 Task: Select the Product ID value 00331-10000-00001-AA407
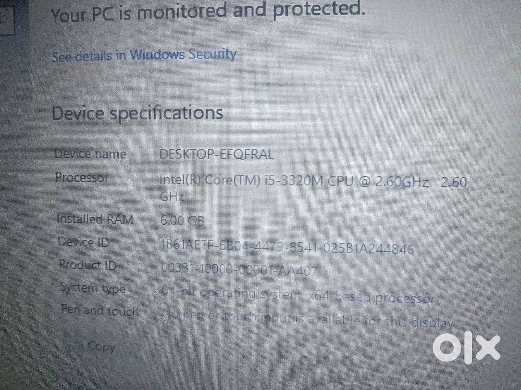[x=239, y=269]
